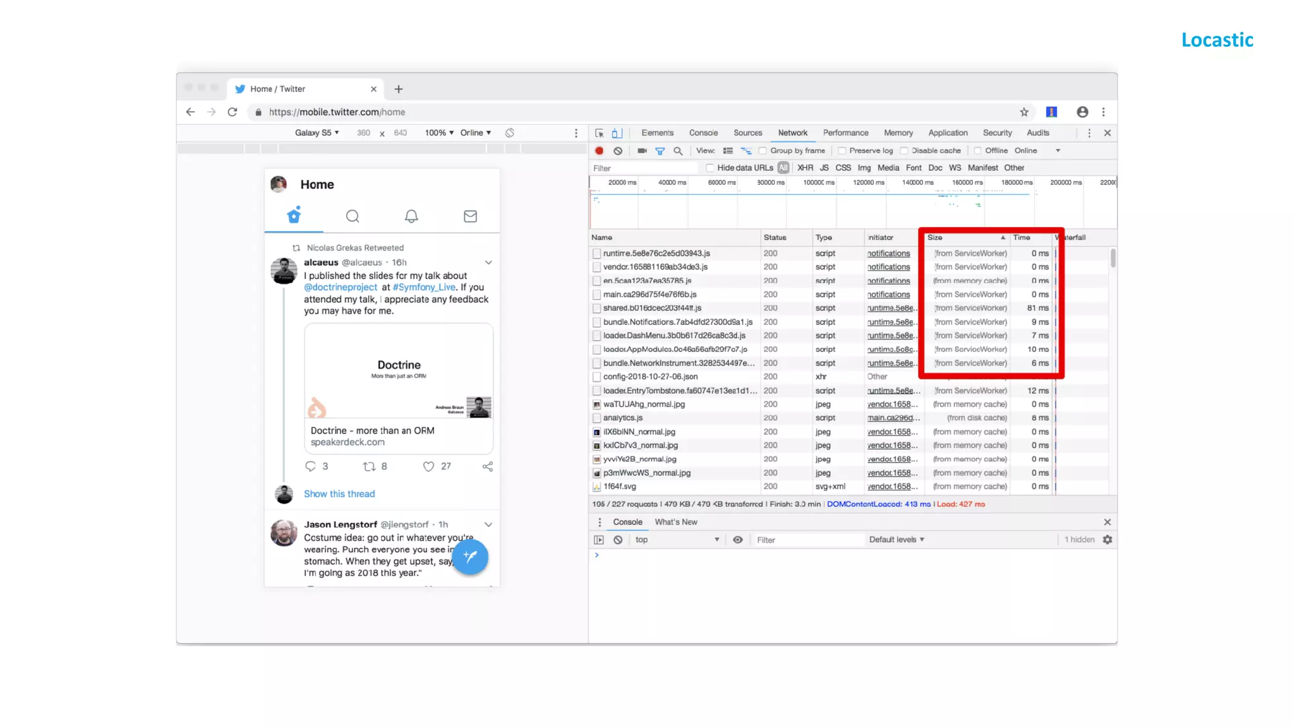1294x727 pixels.
Task: Click the record network log red button
Action: click(599, 151)
